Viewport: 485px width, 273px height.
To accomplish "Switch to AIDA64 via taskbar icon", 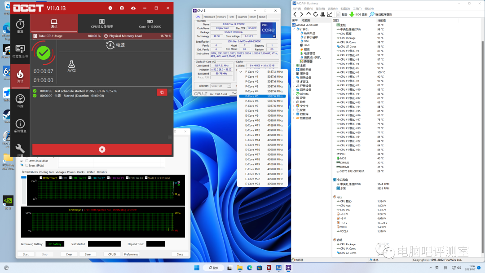I will (x=279, y=268).
